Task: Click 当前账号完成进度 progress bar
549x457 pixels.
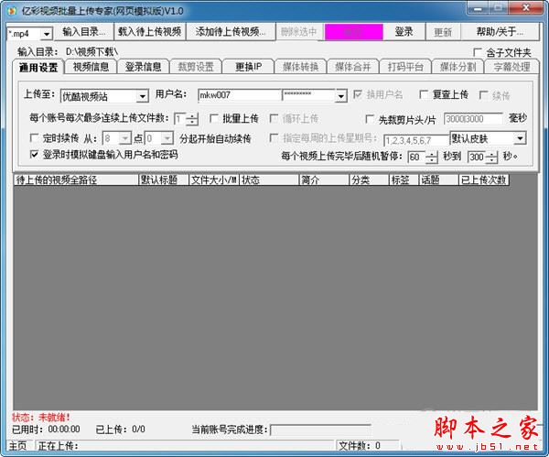Action: pos(320,430)
